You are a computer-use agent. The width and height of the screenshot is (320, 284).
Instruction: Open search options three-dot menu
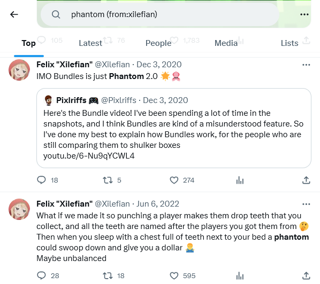(304, 14)
